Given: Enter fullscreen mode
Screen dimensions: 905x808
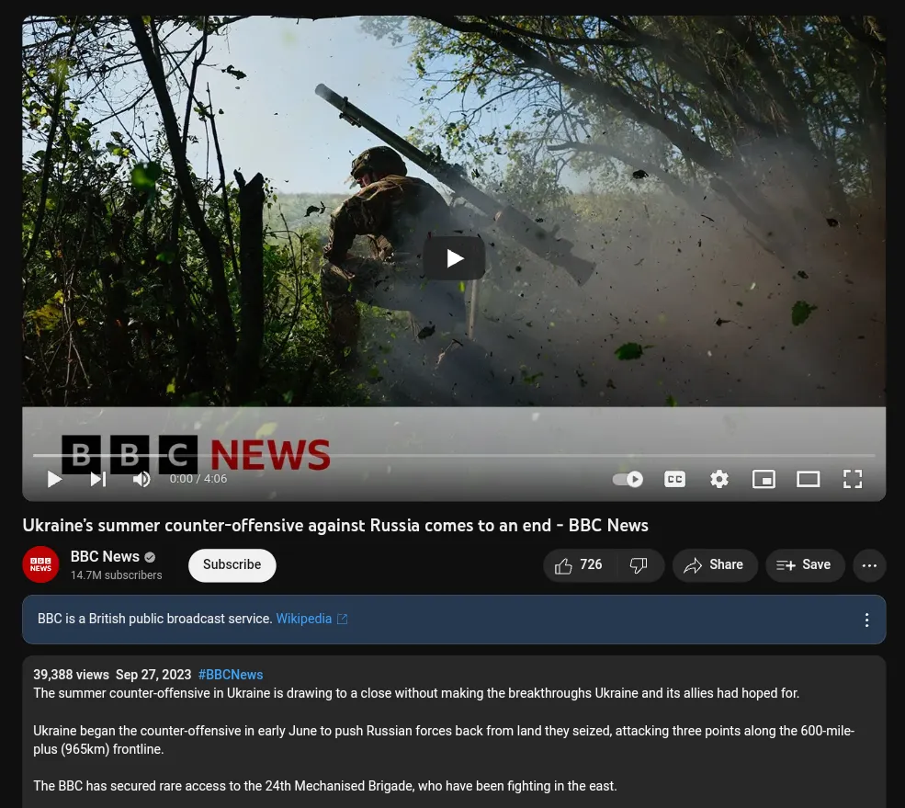Looking at the screenshot, I should (x=853, y=479).
